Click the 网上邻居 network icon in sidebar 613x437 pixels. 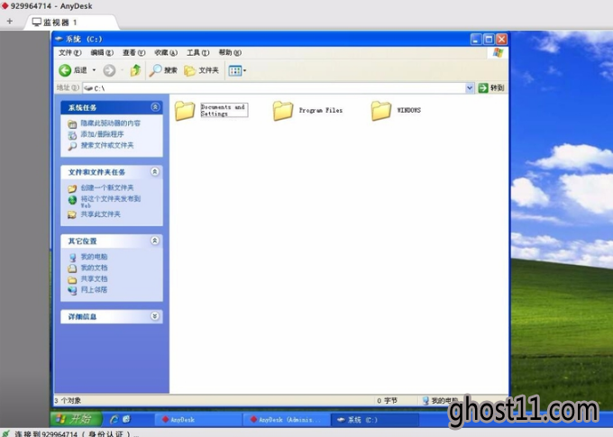(x=72, y=290)
